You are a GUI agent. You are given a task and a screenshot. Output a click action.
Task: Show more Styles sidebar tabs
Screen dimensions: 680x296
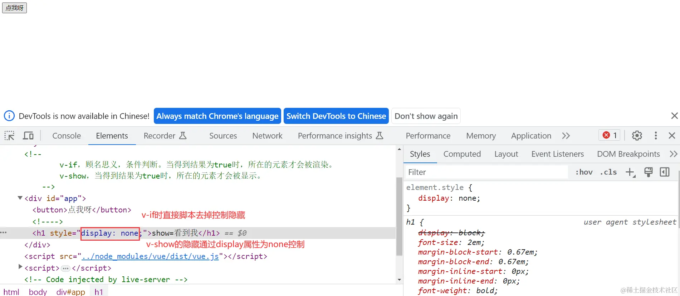pyautogui.click(x=674, y=154)
